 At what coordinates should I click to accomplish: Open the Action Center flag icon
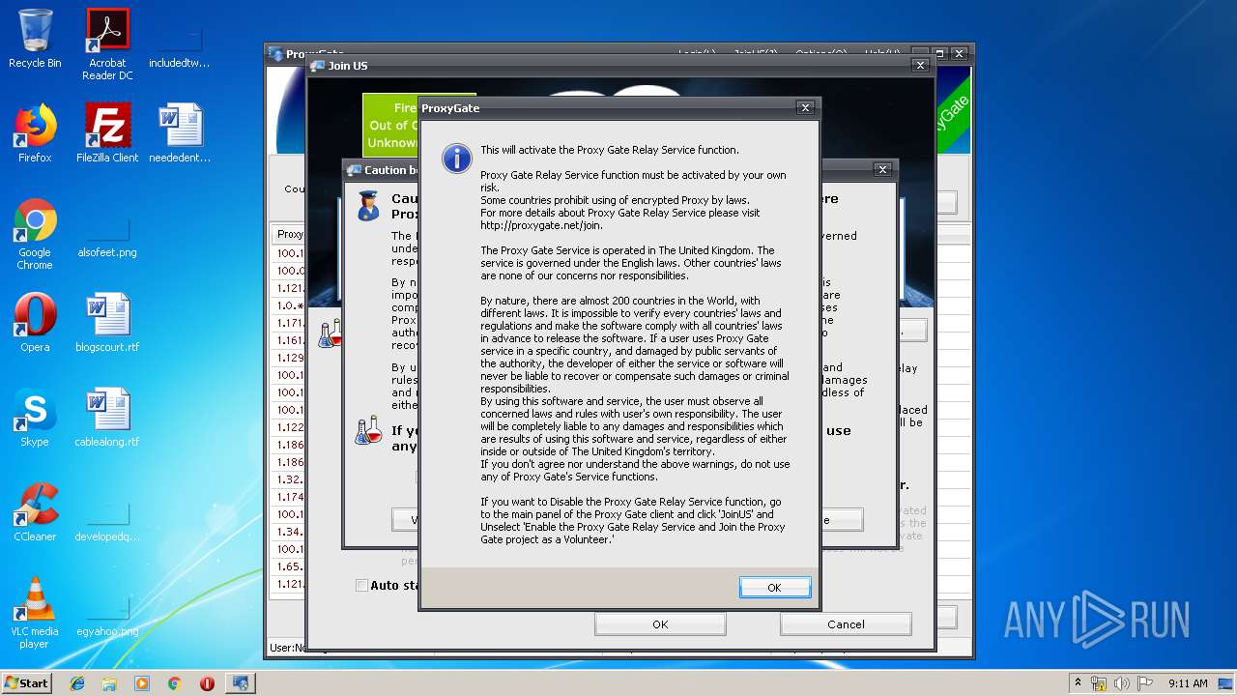point(1145,682)
